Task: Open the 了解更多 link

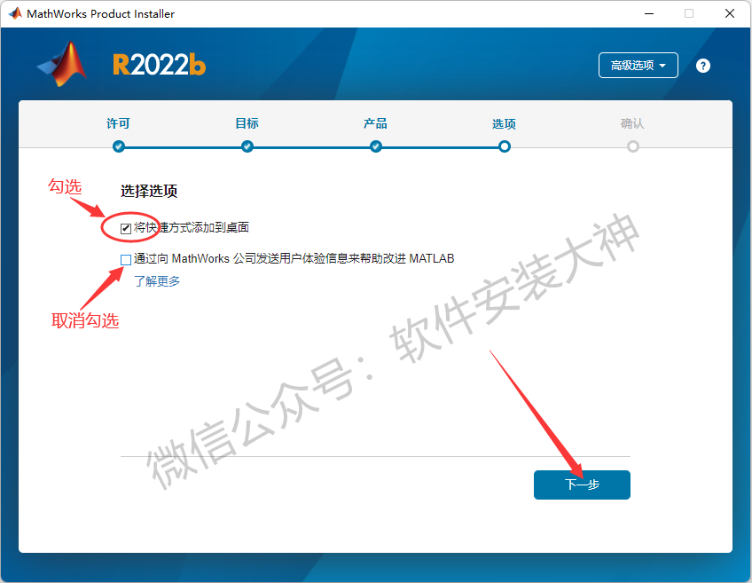Action: click(157, 281)
